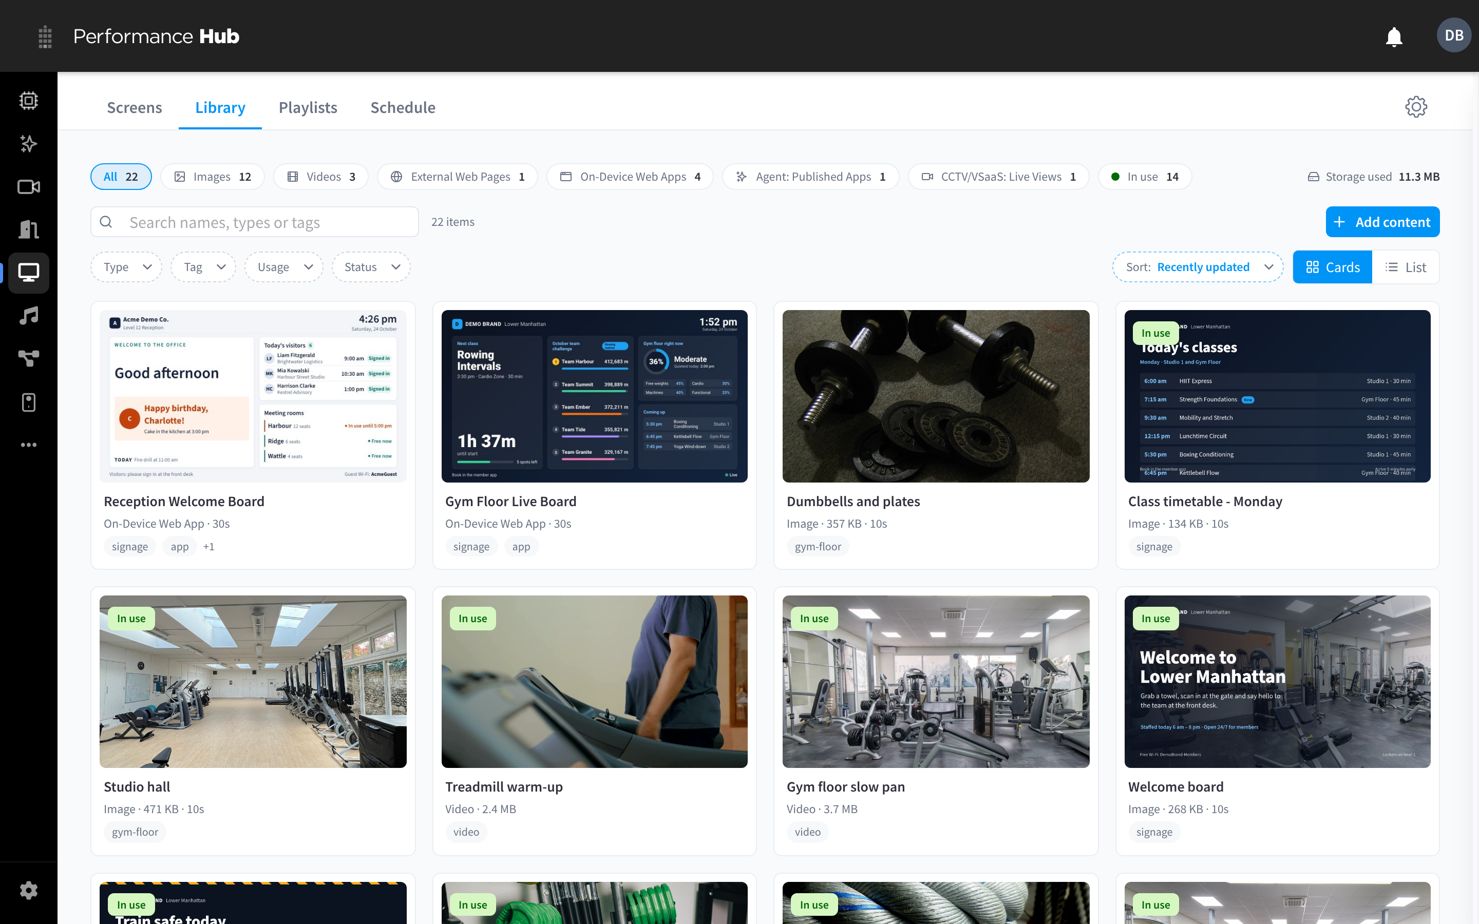Go to the Playlists tab
Image resolution: width=1479 pixels, height=924 pixels.
click(308, 108)
